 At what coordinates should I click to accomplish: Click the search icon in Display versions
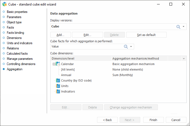tap(178, 27)
